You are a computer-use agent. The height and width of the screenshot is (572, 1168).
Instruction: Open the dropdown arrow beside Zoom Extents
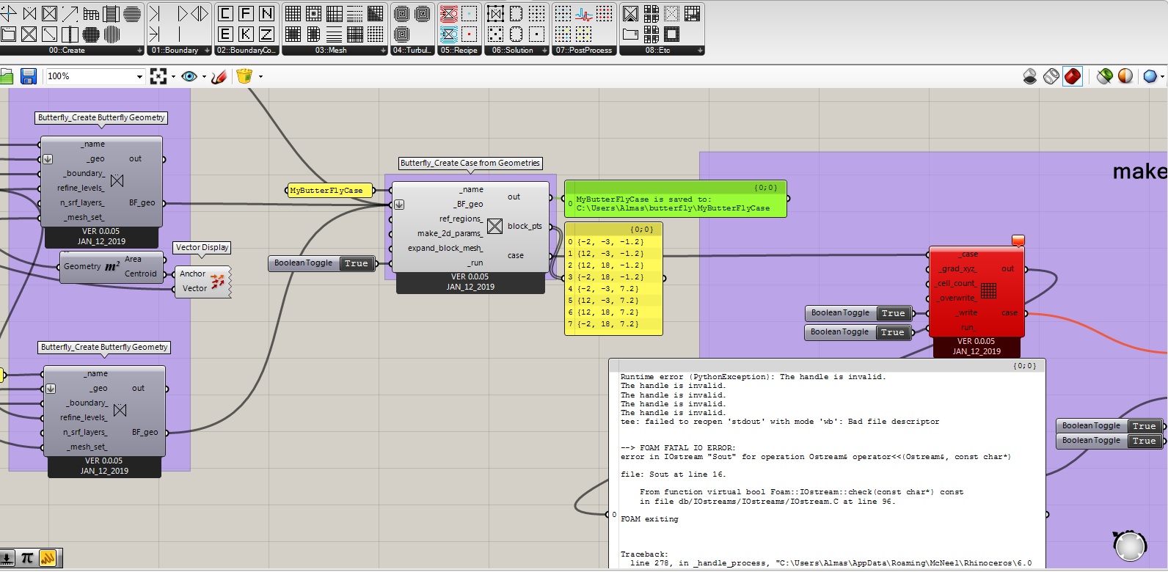pyautogui.click(x=173, y=76)
